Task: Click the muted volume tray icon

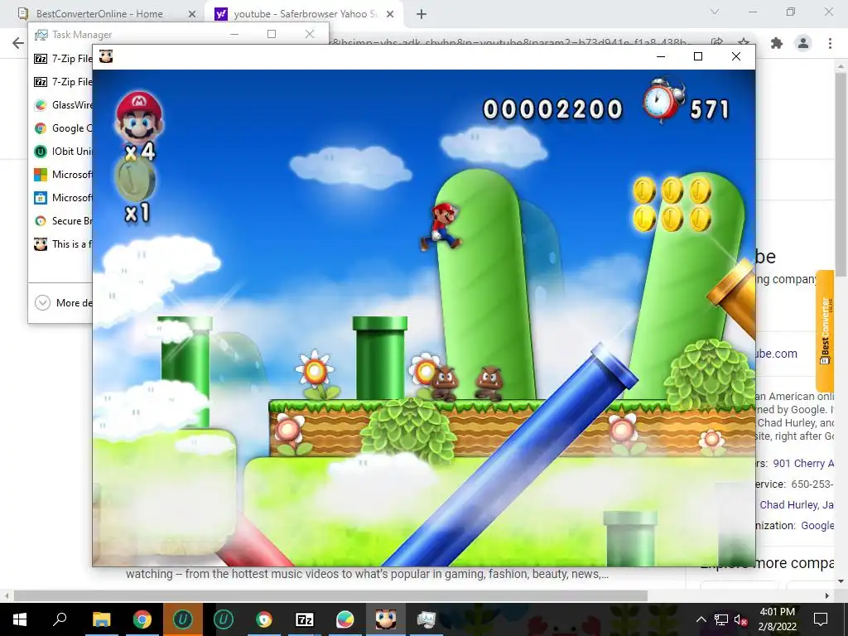Action: pos(741,619)
